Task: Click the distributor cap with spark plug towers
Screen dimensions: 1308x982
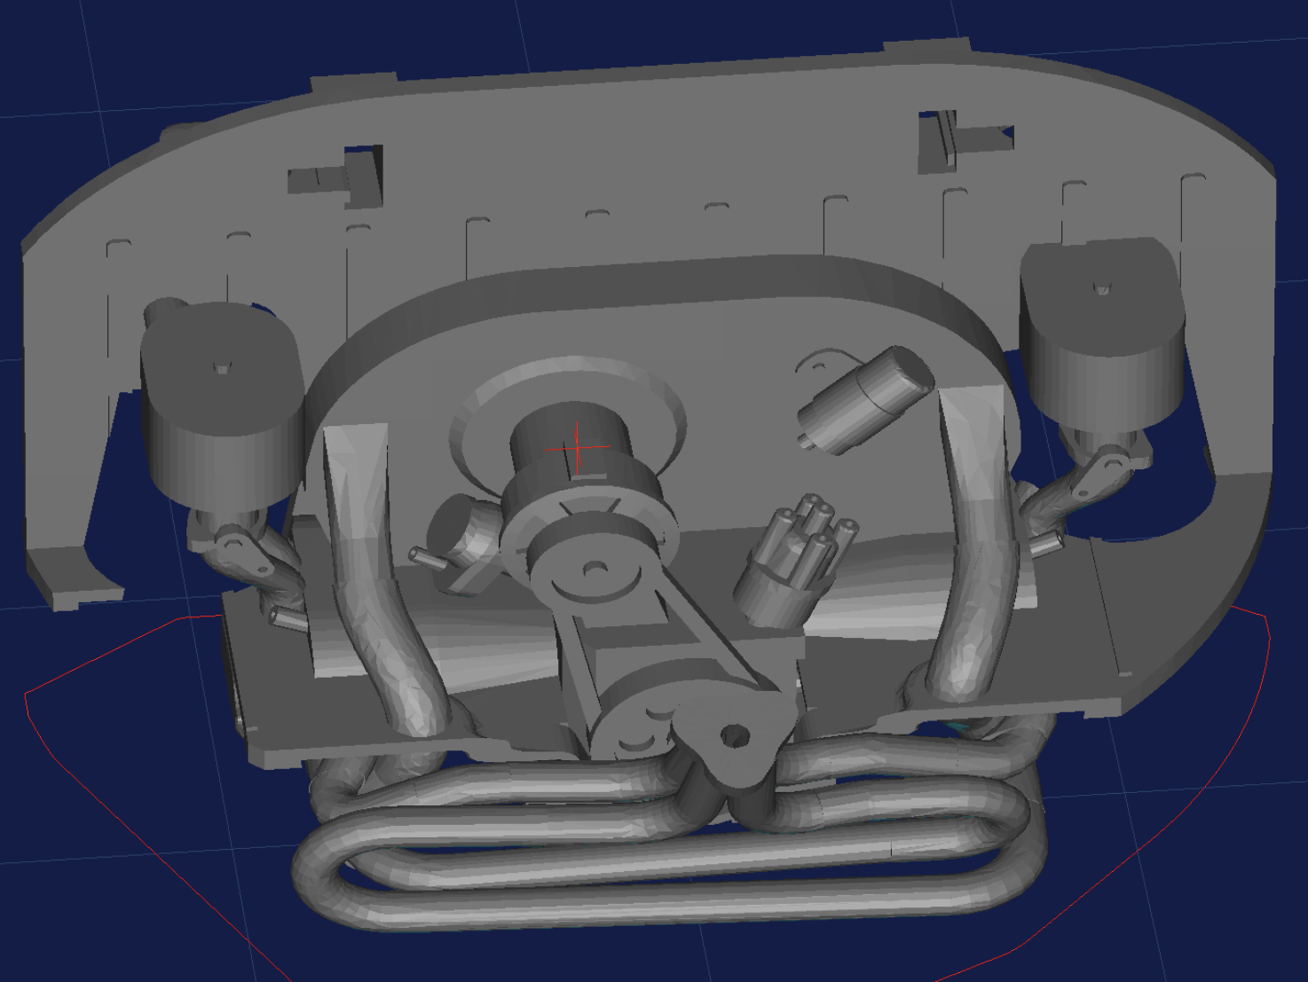Action: point(799,550)
